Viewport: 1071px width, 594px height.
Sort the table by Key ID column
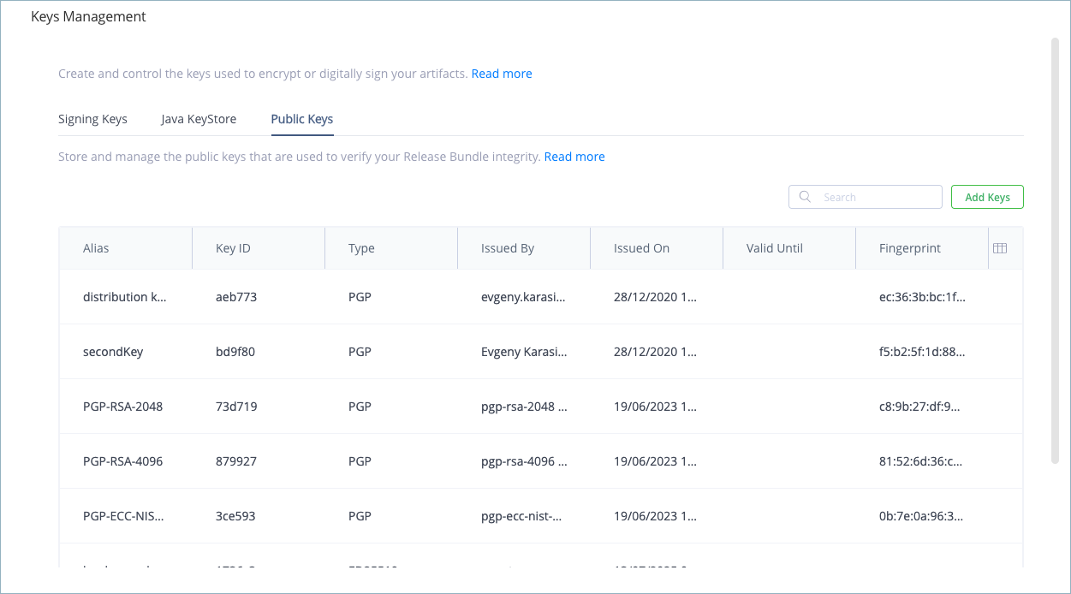[232, 247]
